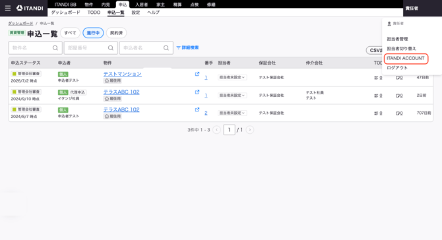This screenshot has height=240, width=442.
Task: Open 家主 top navigation tab
Action: click(x=161, y=5)
